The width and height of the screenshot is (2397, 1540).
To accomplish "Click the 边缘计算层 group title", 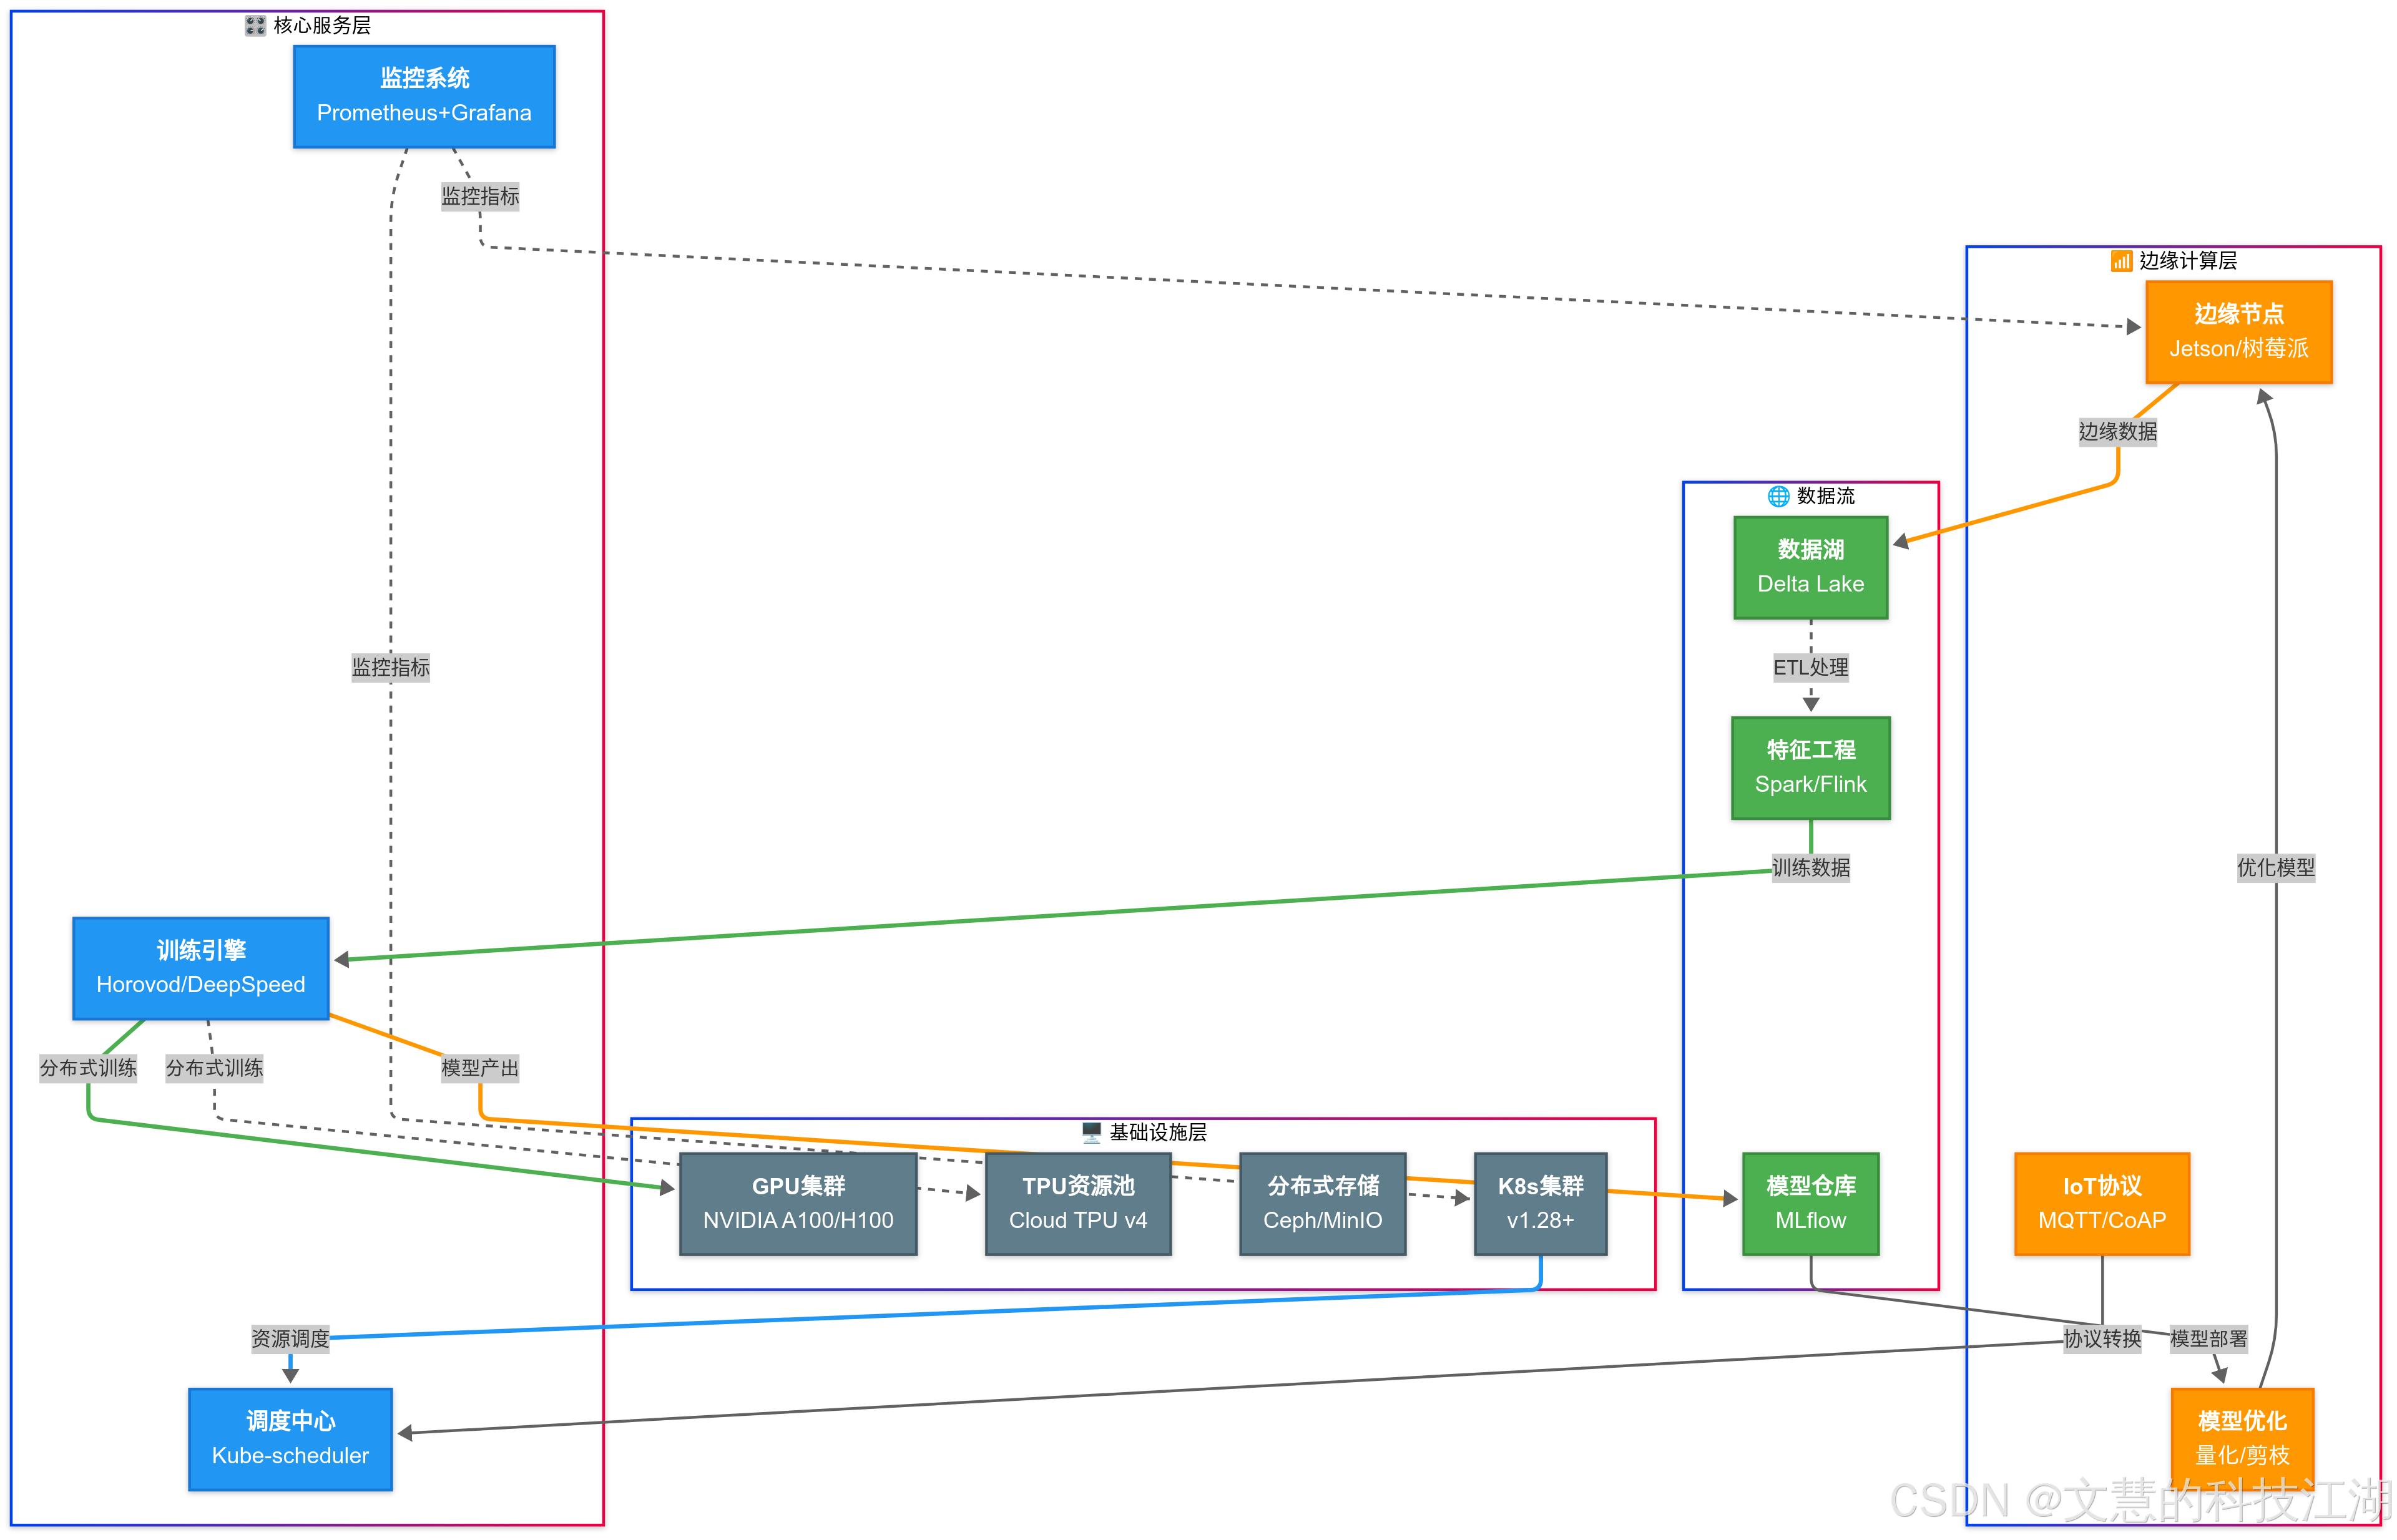I will (2188, 261).
